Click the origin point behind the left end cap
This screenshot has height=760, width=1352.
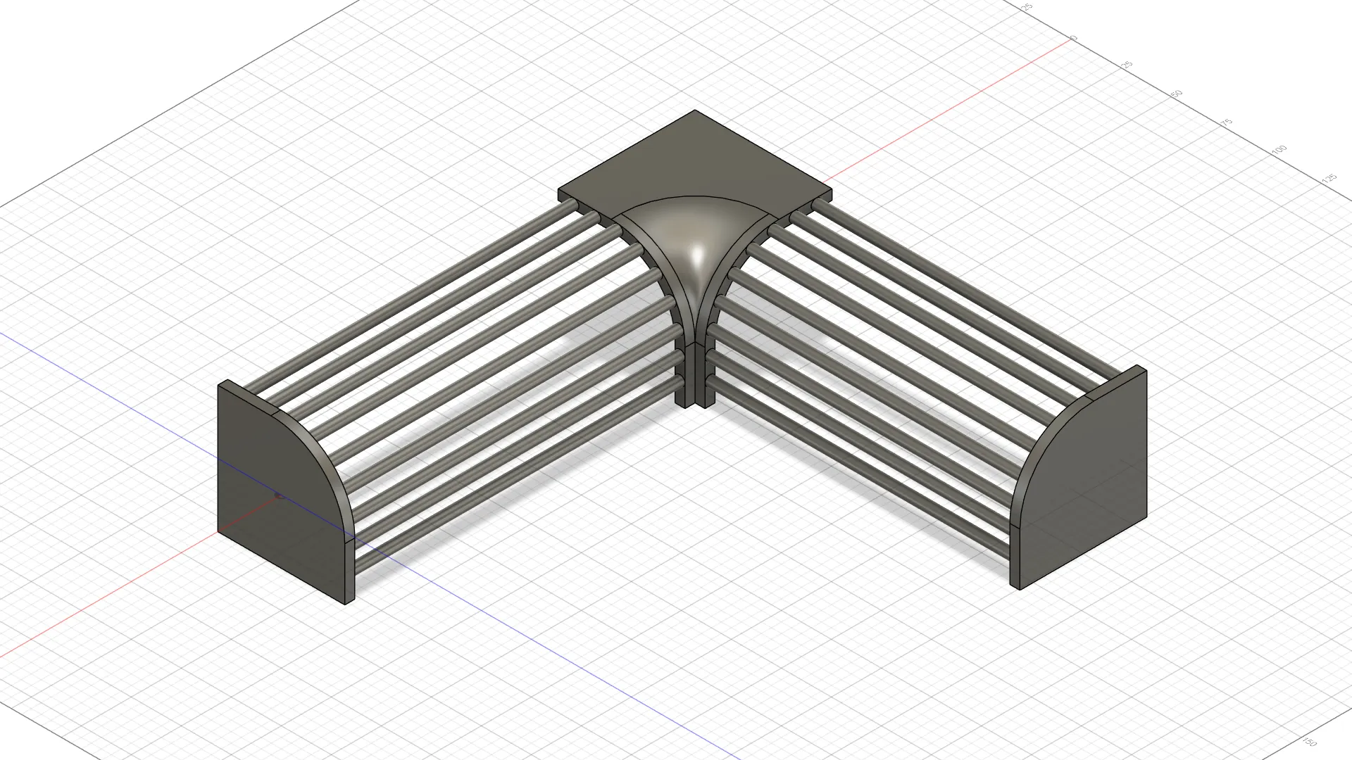[x=279, y=496]
